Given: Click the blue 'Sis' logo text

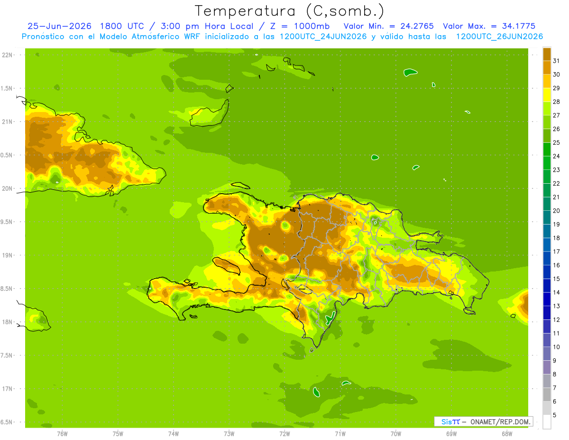Looking at the screenshot, I should pyautogui.click(x=446, y=421).
